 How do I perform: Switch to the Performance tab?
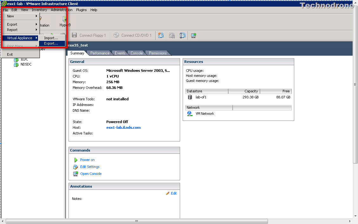pyautogui.click(x=100, y=53)
